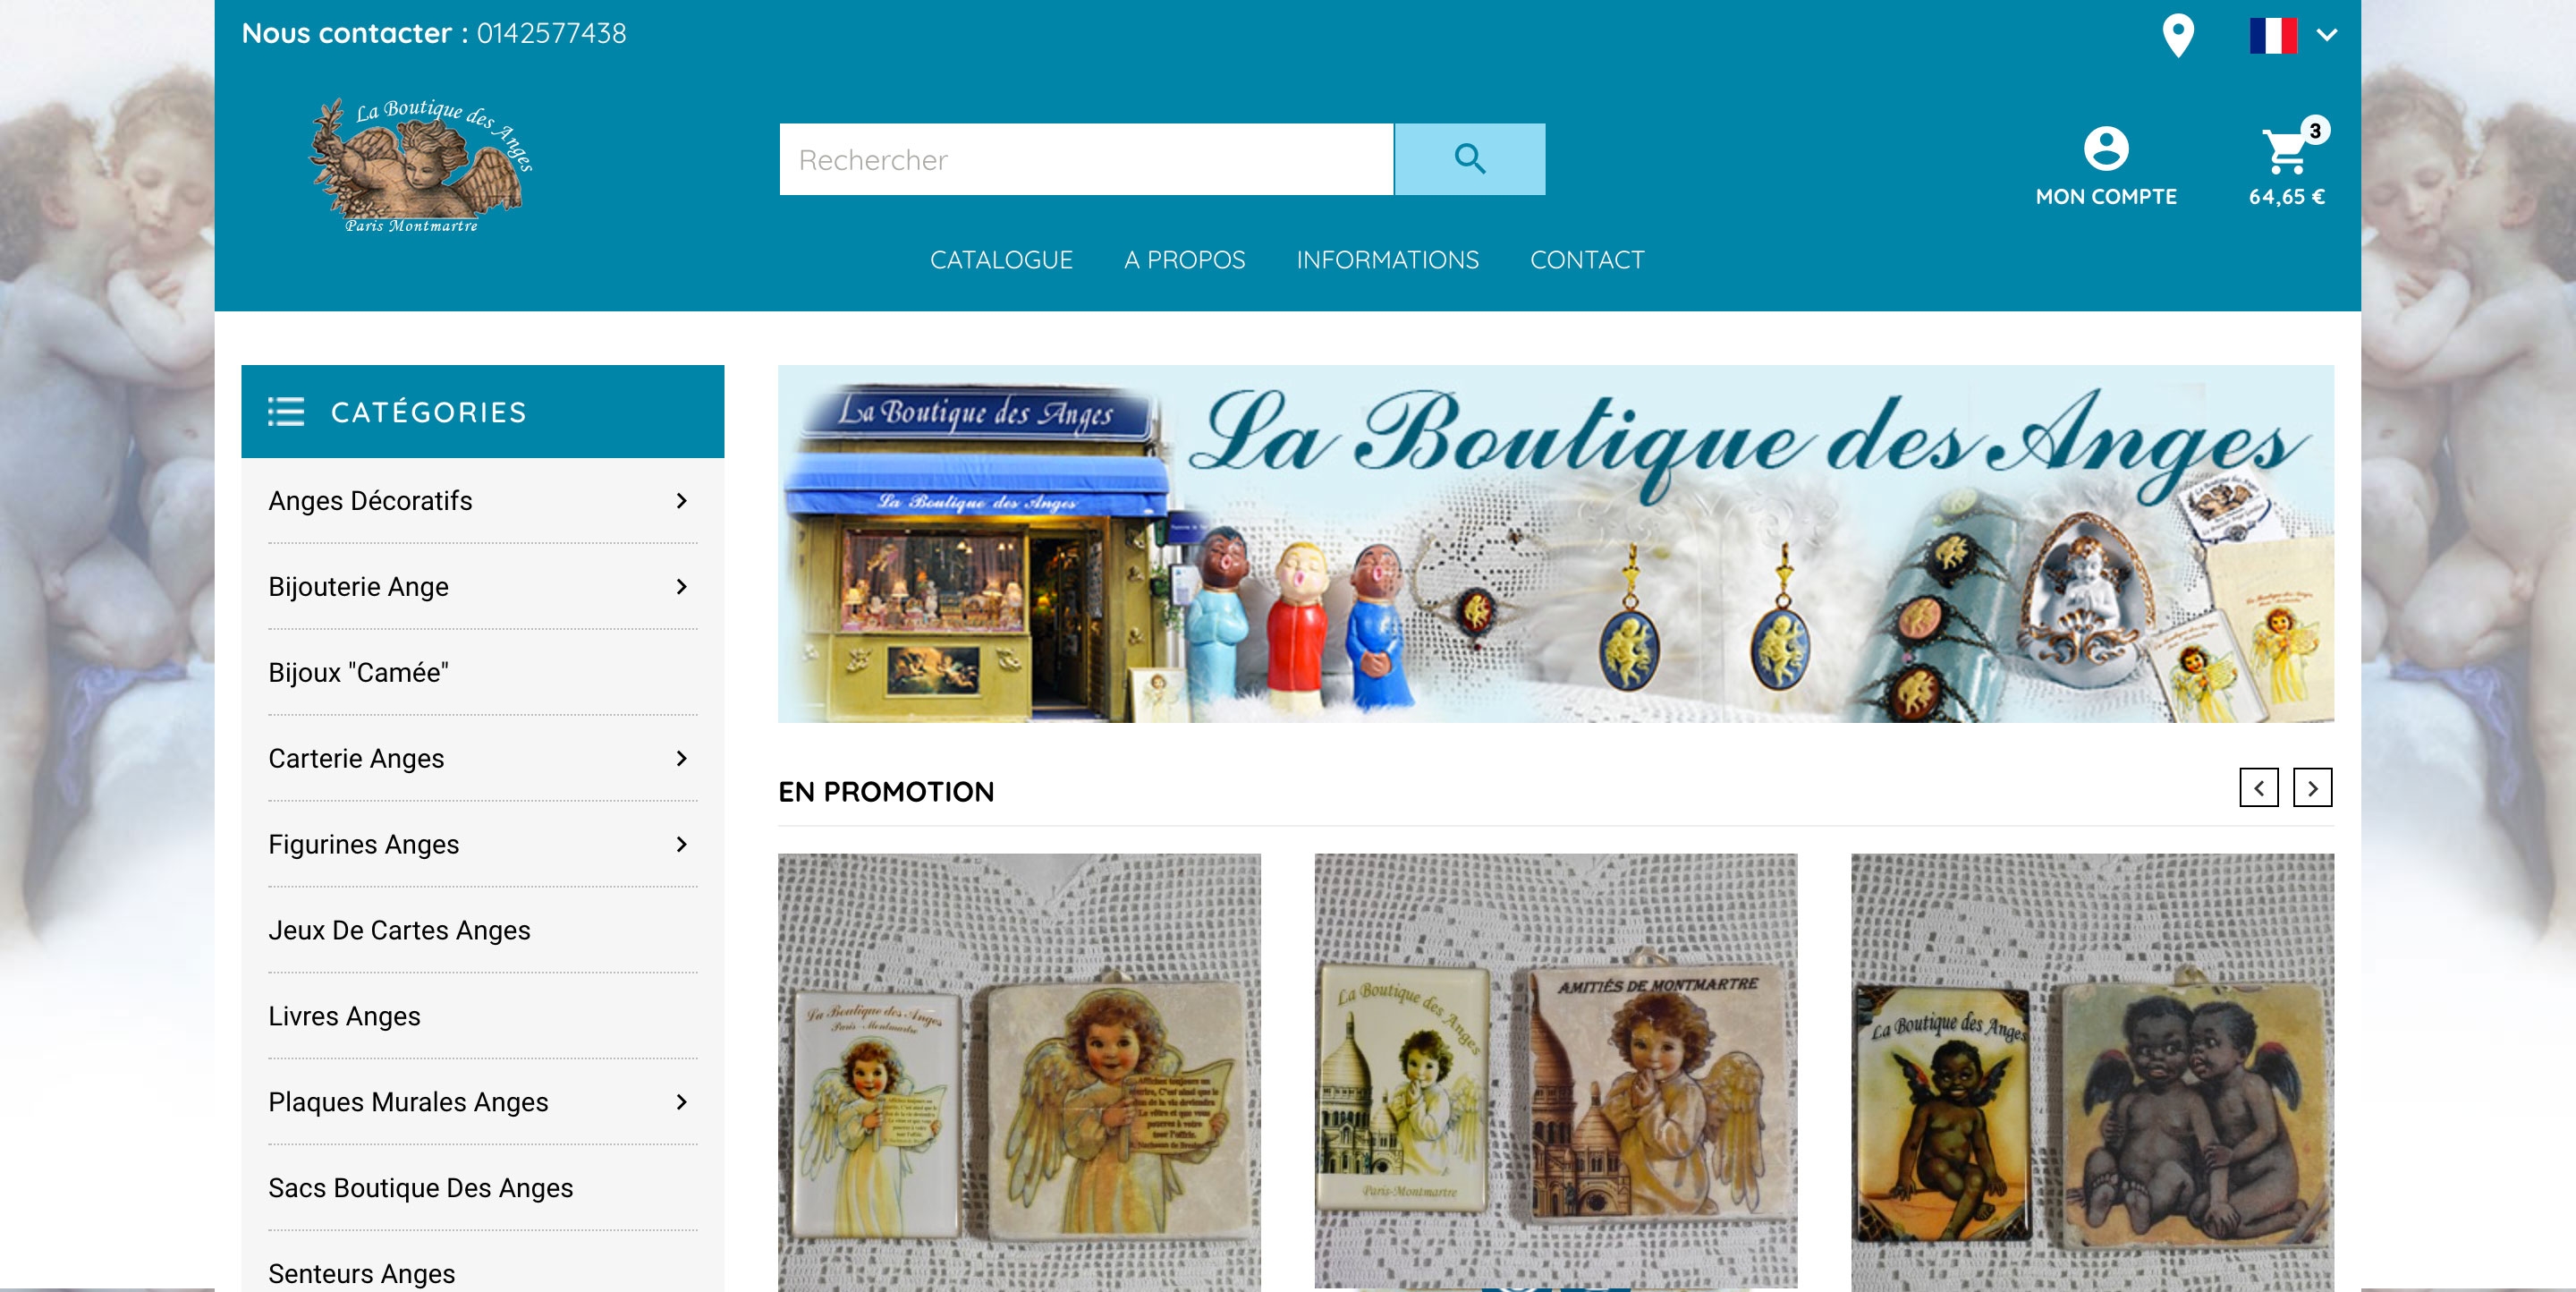Expand Bijouterie Ange category chevron

pos(681,587)
